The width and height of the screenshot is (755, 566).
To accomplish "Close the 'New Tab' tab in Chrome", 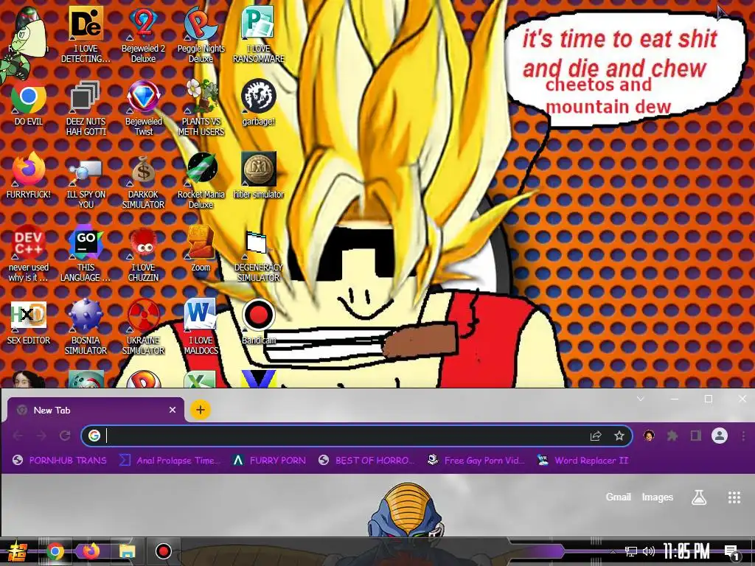I will tap(173, 410).
